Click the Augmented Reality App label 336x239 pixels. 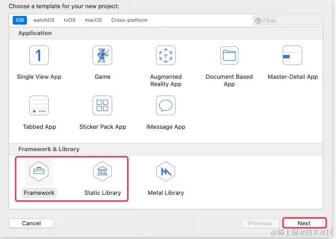pyautogui.click(x=166, y=80)
